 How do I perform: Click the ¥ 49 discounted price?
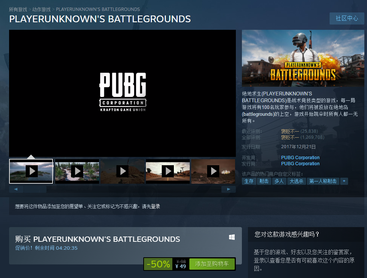click(x=180, y=266)
